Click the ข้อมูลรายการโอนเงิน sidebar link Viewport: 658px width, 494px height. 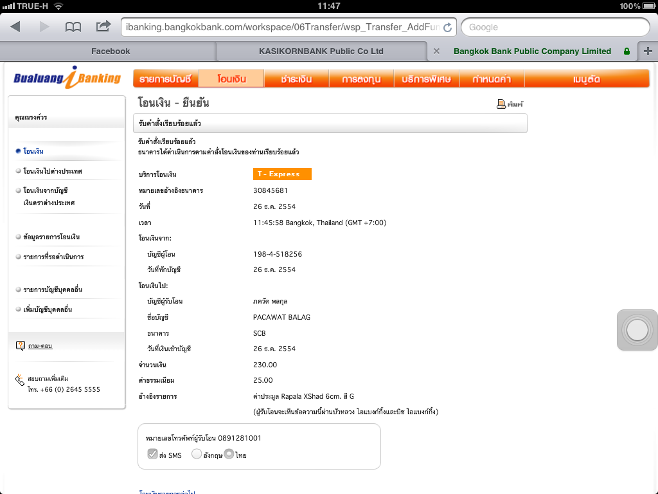point(51,237)
